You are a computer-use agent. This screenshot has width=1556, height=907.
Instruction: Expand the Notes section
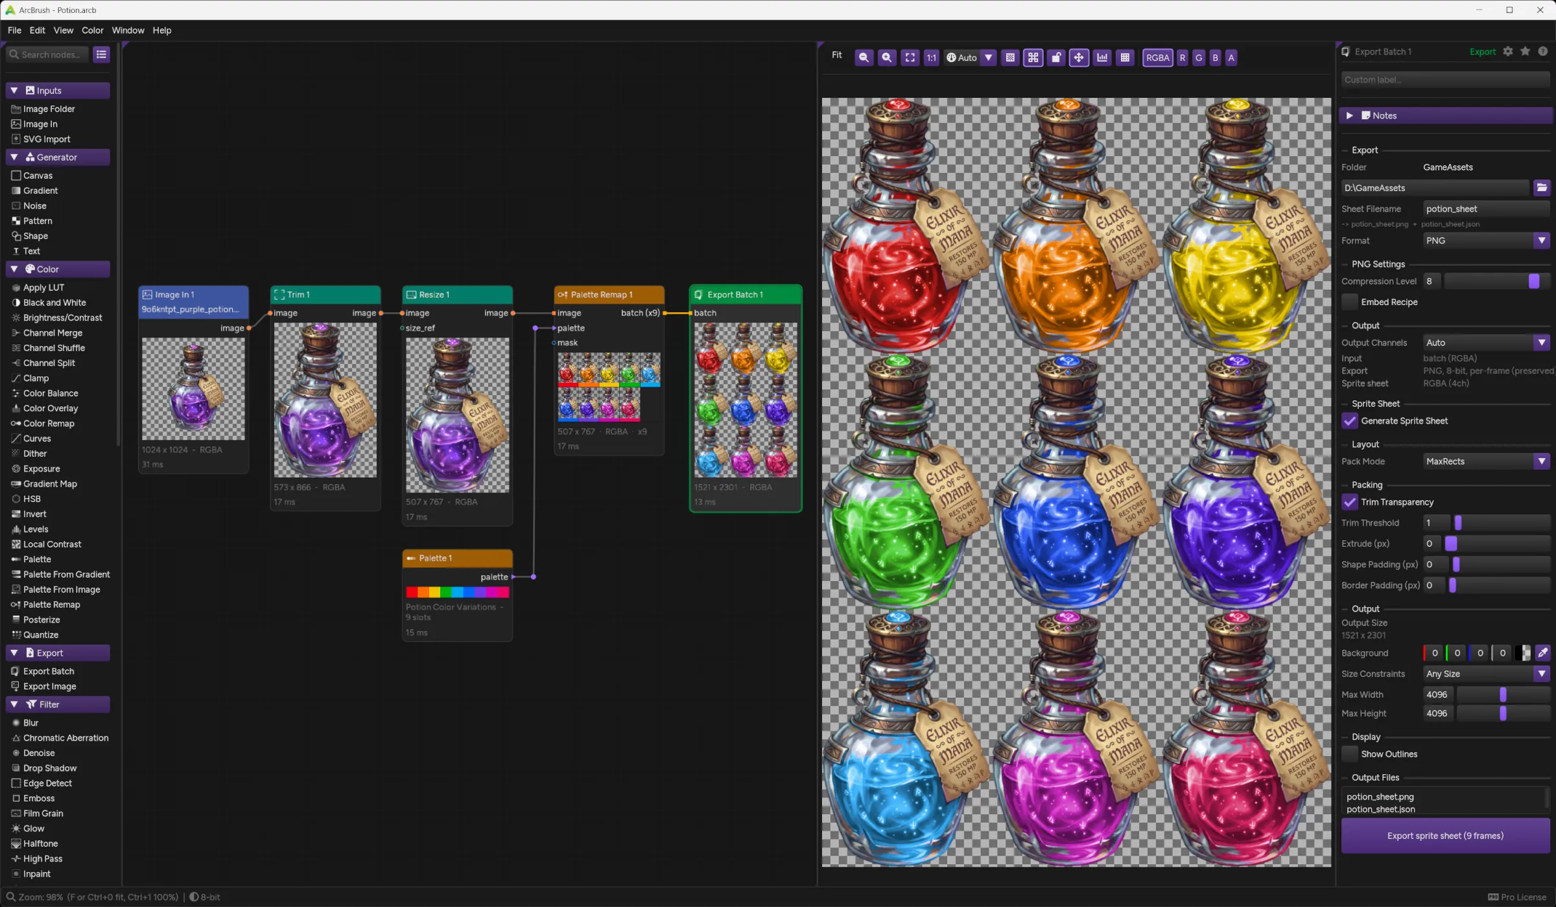1446,115
